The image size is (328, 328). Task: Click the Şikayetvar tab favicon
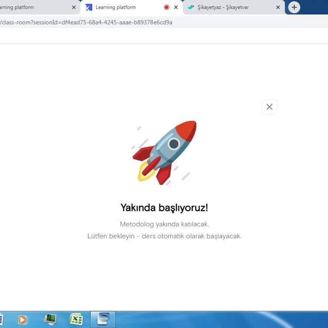click(191, 7)
